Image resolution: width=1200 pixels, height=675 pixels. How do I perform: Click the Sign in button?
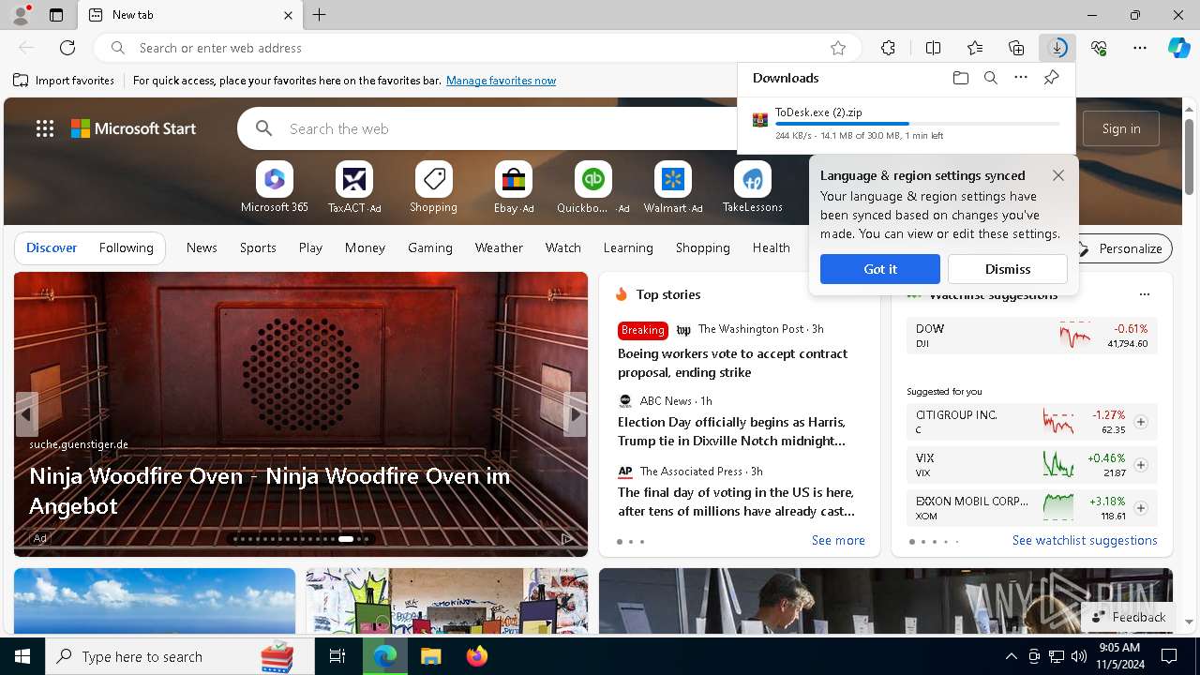point(1121,128)
